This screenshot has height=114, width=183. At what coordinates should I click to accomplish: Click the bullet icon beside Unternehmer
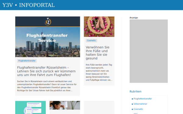point(132,104)
